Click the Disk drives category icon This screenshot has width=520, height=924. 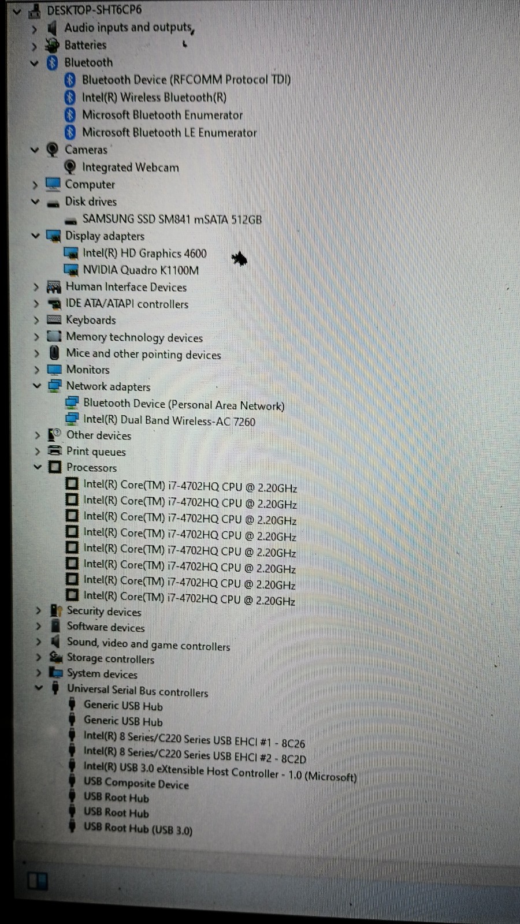[x=53, y=203]
